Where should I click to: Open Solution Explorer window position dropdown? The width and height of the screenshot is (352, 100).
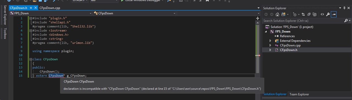point(340,8)
